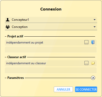Click the user silhouette icon beside Concepteur1
Image resolution: width=102 pixels, height=97 pixels.
tap(8, 20)
